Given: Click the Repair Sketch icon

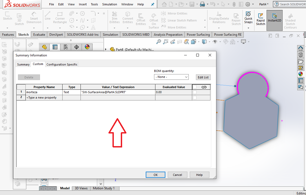Looking at the screenshot, I should point(236,17).
